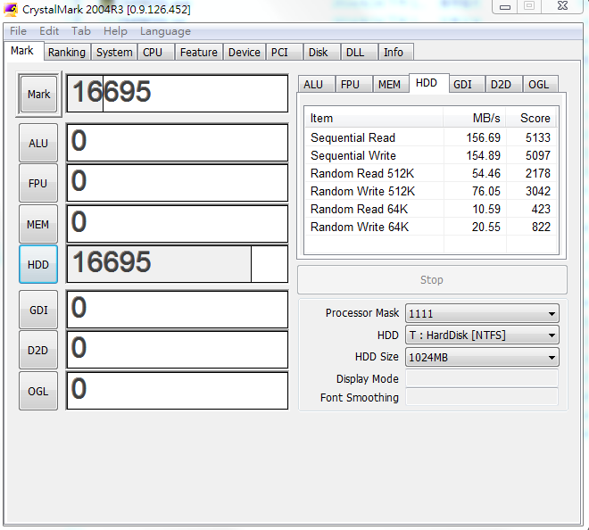Viewport: 589px width, 530px height.
Task: Select the Random Read 512K row
Action: click(430, 173)
